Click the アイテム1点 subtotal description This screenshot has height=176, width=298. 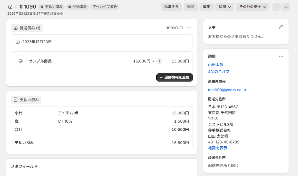pyautogui.click(x=68, y=113)
